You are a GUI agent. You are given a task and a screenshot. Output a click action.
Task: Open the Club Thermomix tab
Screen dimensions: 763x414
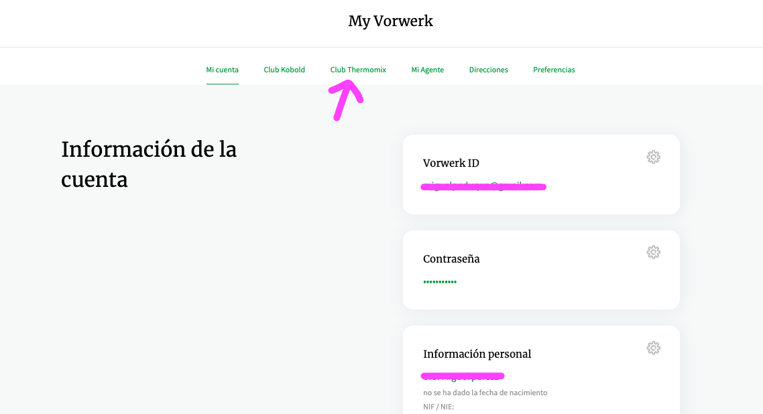point(358,70)
